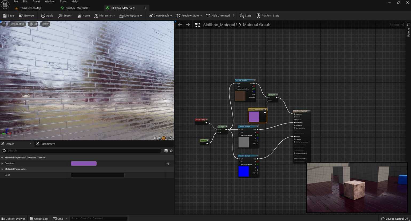Navigate back with graph left arrow
This screenshot has height=221, width=411.
(x=180, y=25)
